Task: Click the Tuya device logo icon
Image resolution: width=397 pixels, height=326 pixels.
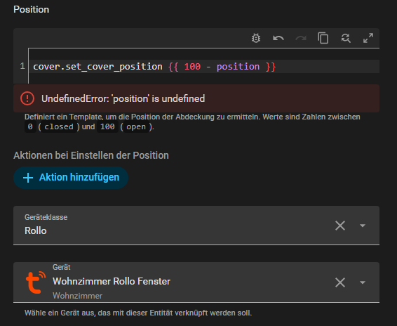Action: (36, 282)
